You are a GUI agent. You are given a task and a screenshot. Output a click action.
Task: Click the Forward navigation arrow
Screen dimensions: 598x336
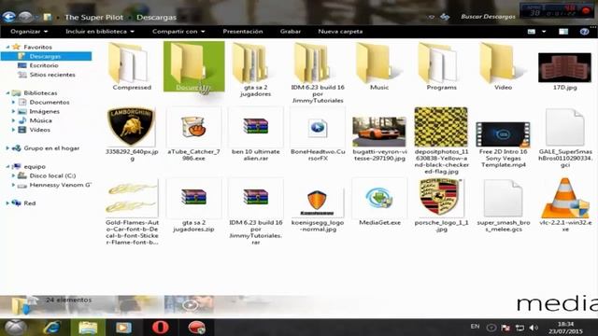25,17
